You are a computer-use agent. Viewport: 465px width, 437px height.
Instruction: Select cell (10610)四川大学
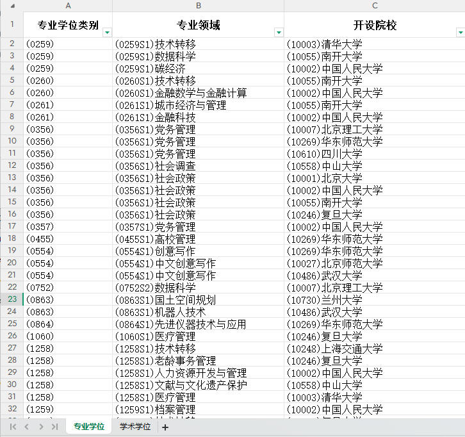click(375, 153)
